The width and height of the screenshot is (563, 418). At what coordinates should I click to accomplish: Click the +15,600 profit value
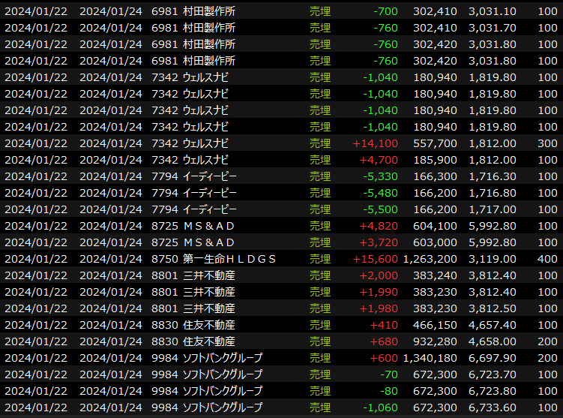(x=376, y=259)
